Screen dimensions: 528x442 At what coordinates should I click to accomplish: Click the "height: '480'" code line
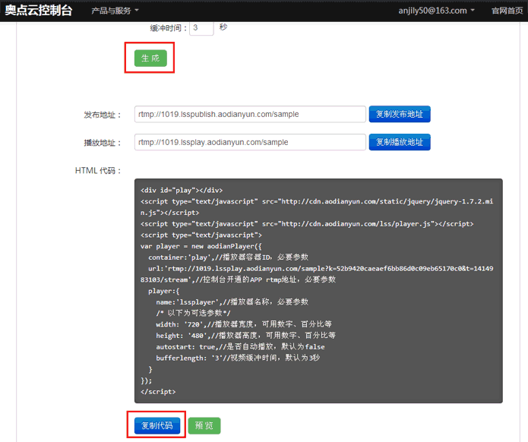(x=246, y=335)
